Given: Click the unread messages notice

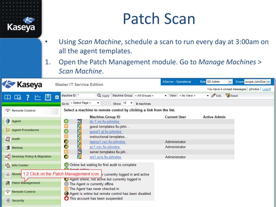Looking at the screenshot, I should pyautogui.click(x=226, y=89).
